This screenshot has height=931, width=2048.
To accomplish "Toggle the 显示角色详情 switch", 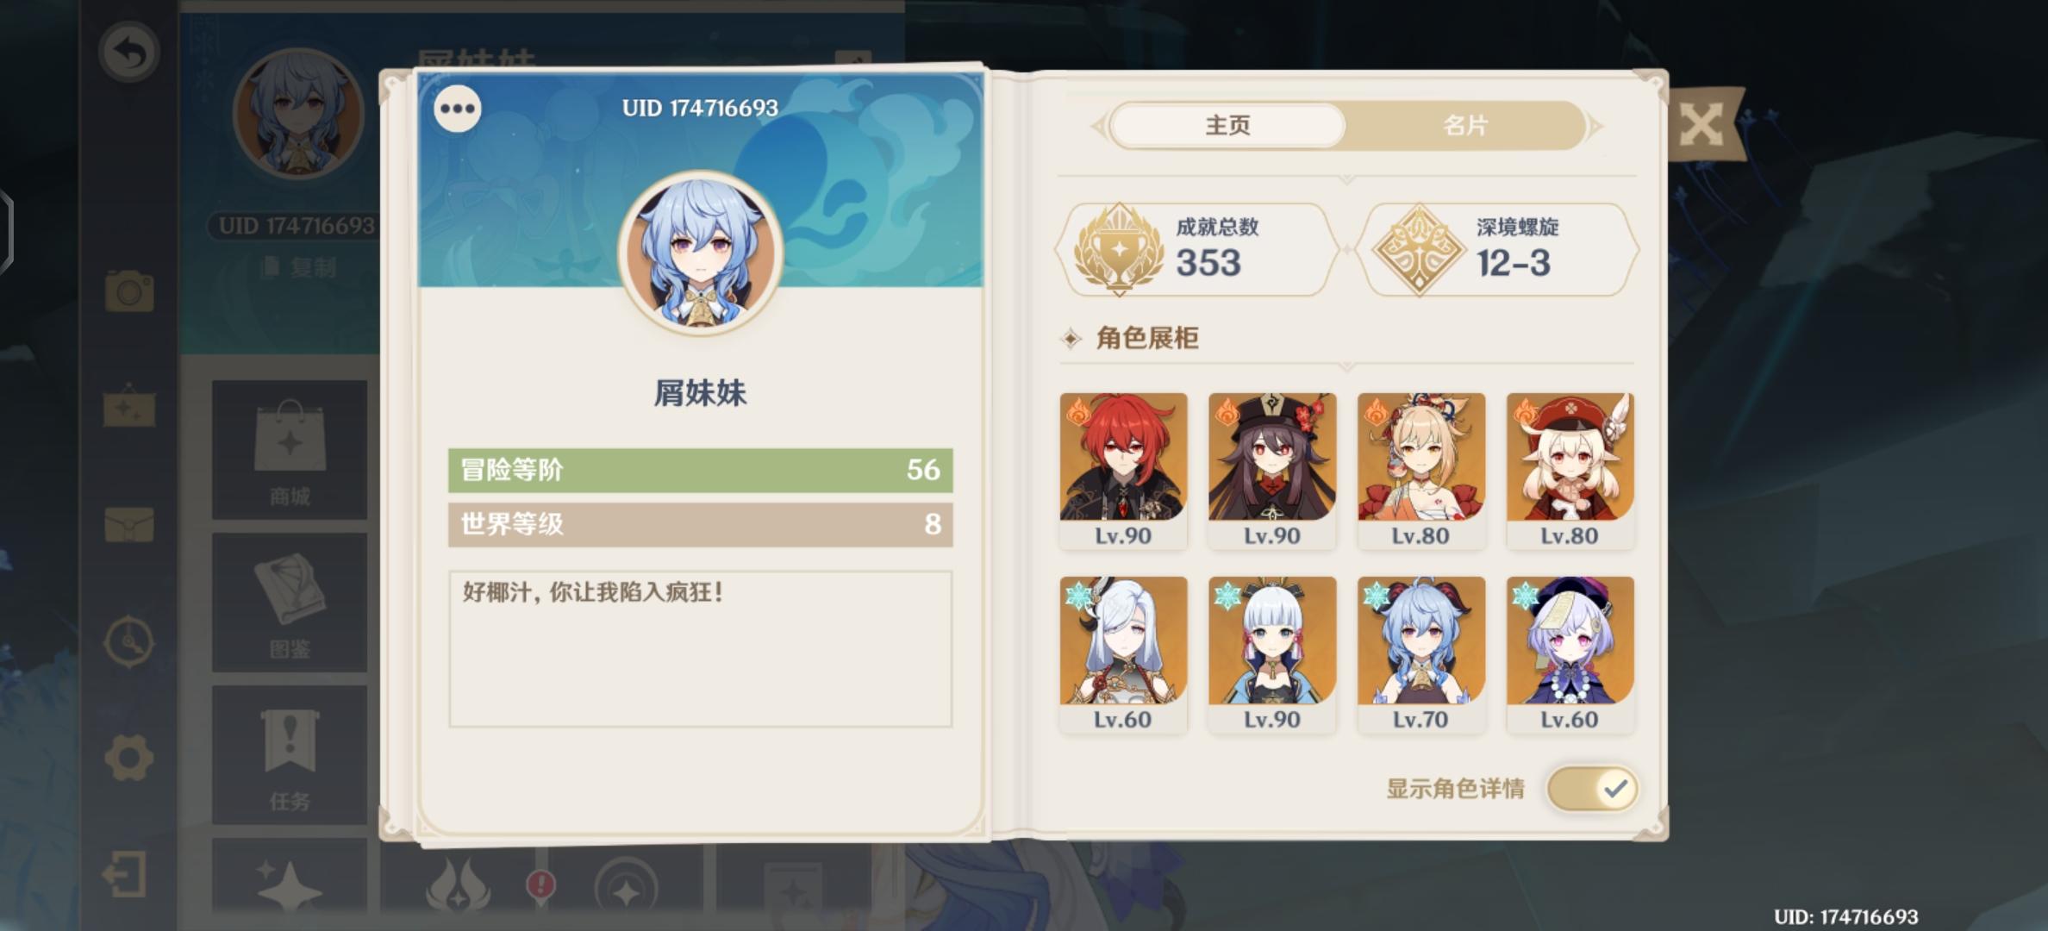I will [x=1592, y=789].
